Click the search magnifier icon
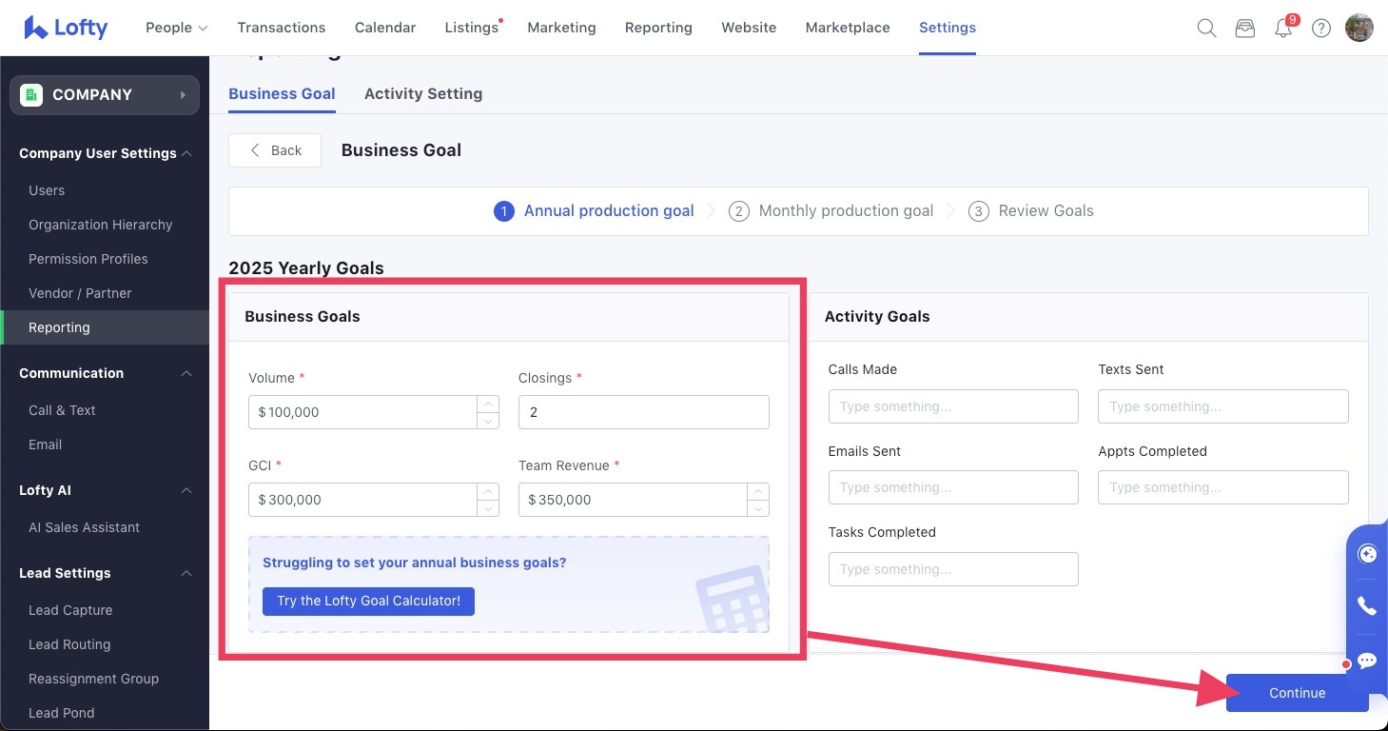Image resolution: width=1388 pixels, height=731 pixels. (x=1206, y=28)
